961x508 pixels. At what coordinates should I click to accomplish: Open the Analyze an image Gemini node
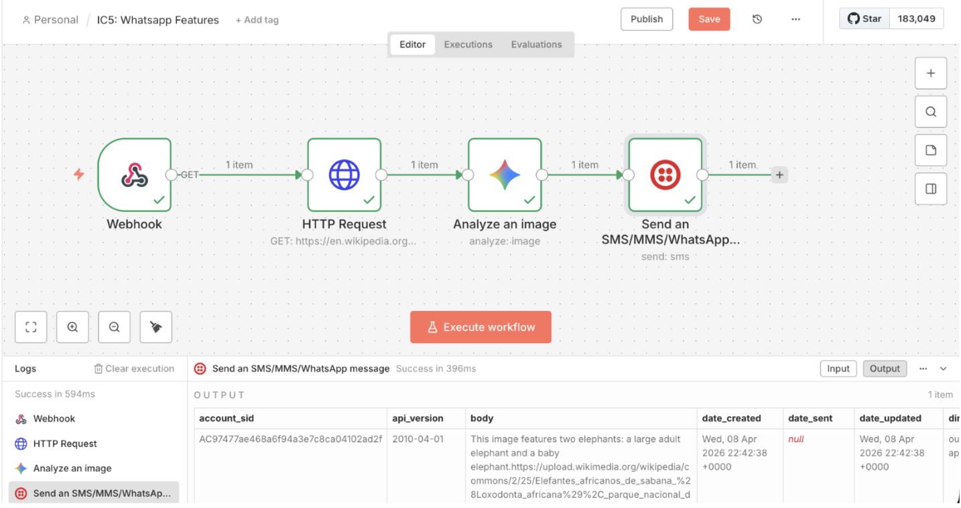[x=505, y=175]
